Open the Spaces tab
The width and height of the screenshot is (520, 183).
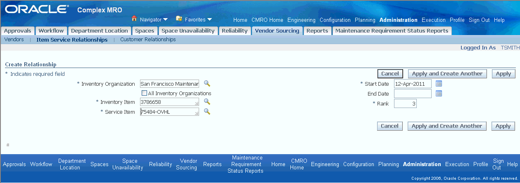pyautogui.click(x=145, y=31)
